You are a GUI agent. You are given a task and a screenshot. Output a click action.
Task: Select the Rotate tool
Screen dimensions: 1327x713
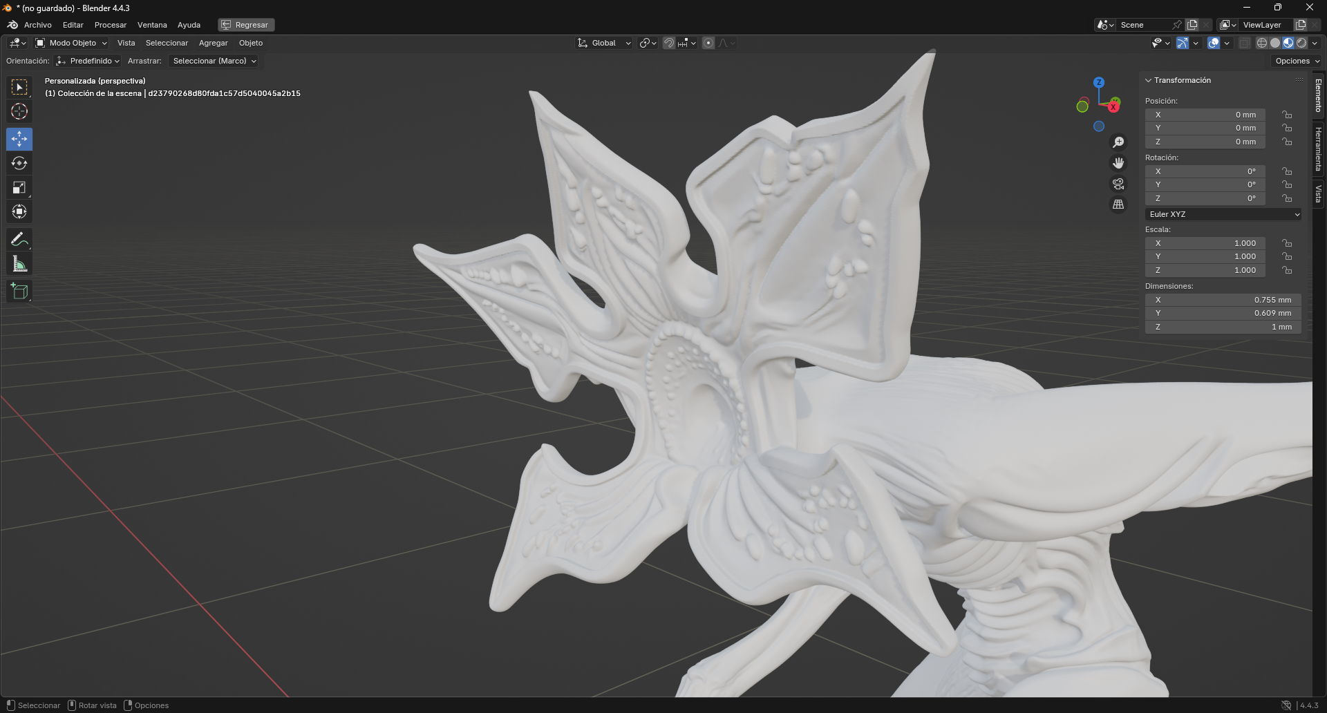[x=19, y=163]
